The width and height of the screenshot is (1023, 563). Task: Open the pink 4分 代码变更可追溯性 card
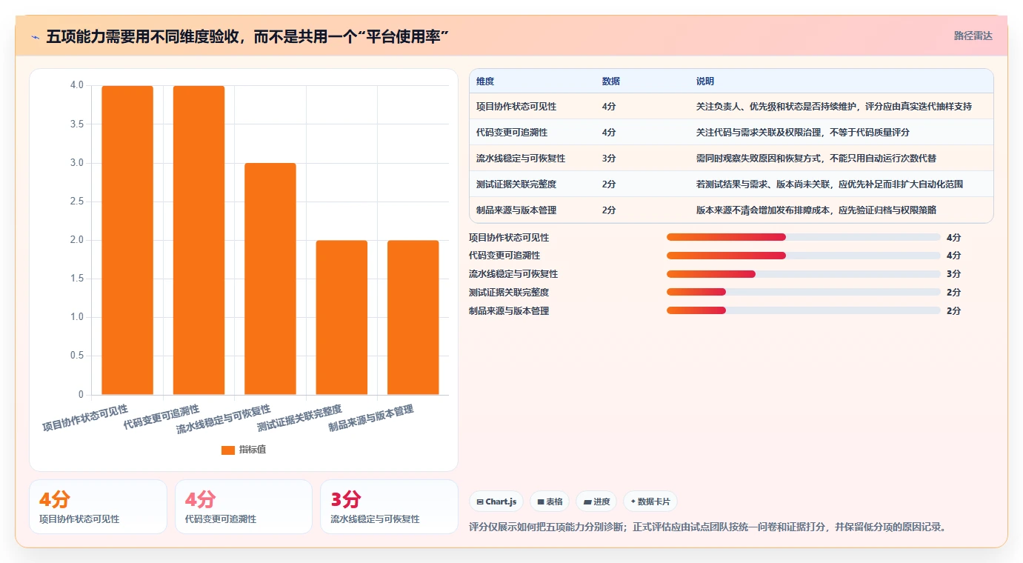coord(244,507)
